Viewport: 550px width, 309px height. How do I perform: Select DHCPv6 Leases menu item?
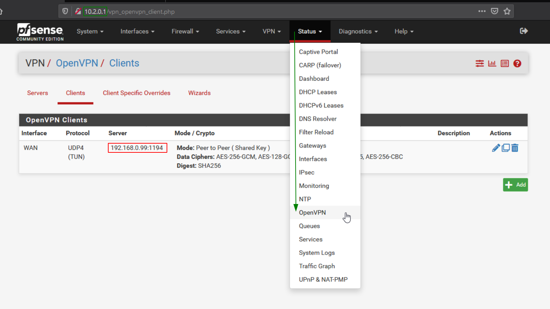tap(325, 105)
